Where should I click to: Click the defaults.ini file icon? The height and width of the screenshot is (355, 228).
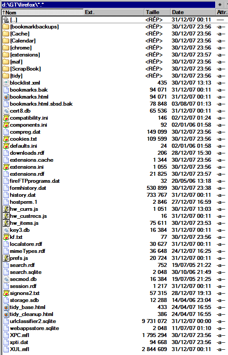click(6, 146)
